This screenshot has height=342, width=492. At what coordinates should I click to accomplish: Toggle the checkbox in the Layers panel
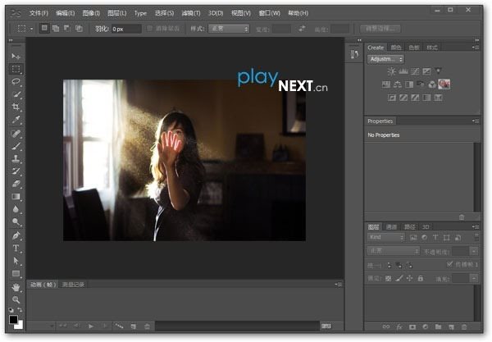tap(449, 265)
